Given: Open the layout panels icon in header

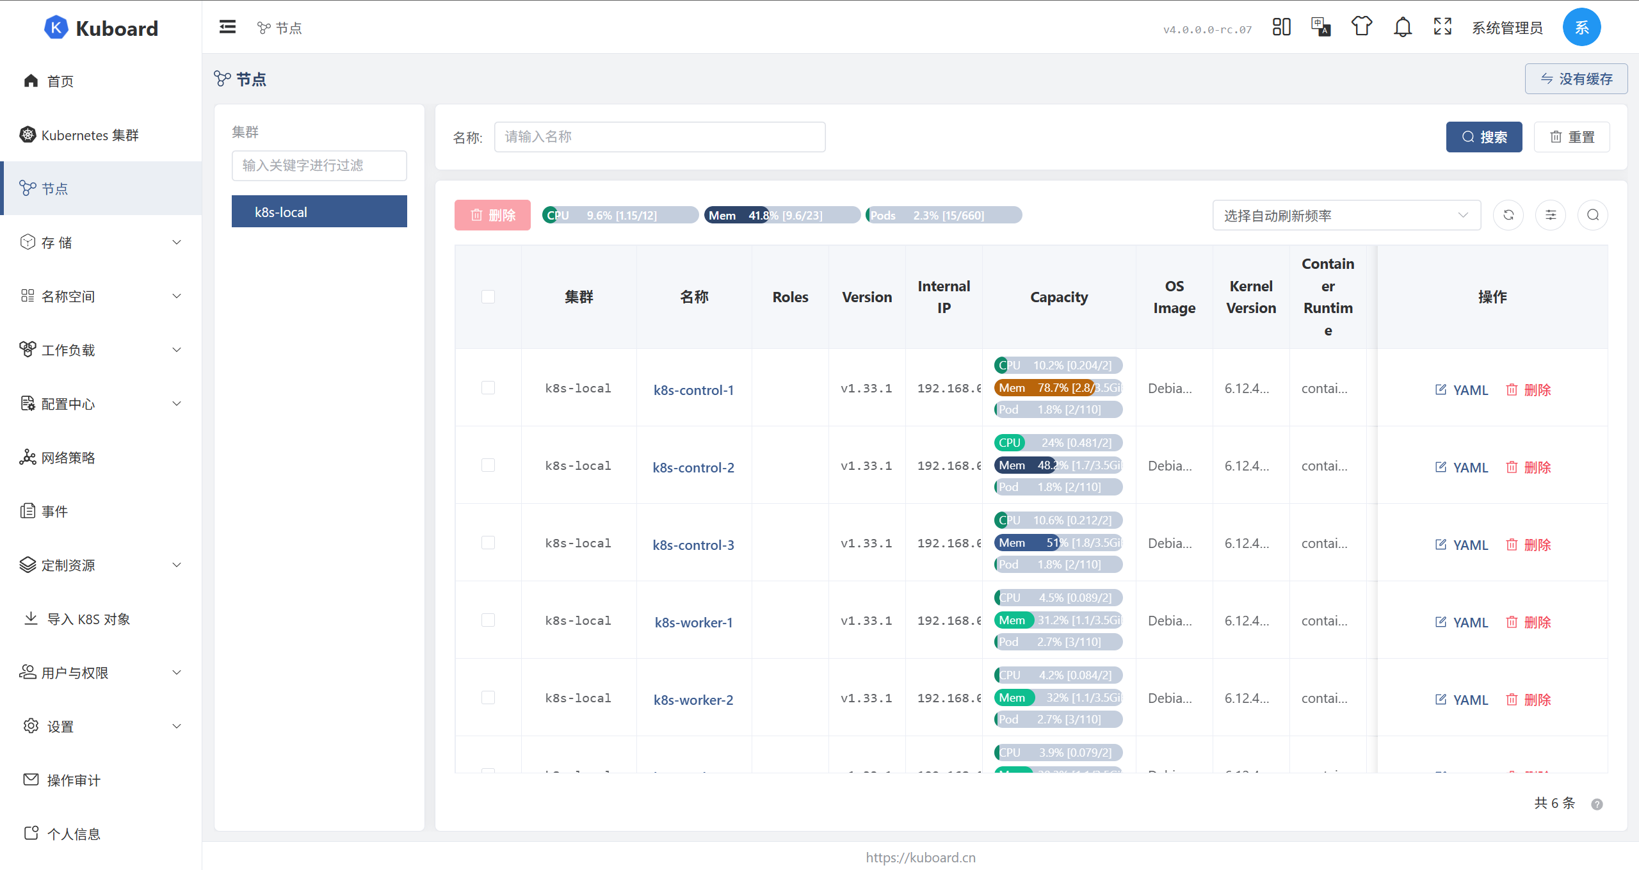Looking at the screenshot, I should 1281,27.
